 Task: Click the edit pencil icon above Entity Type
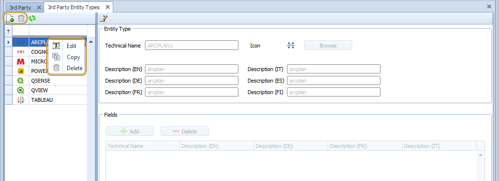(103, 18)
